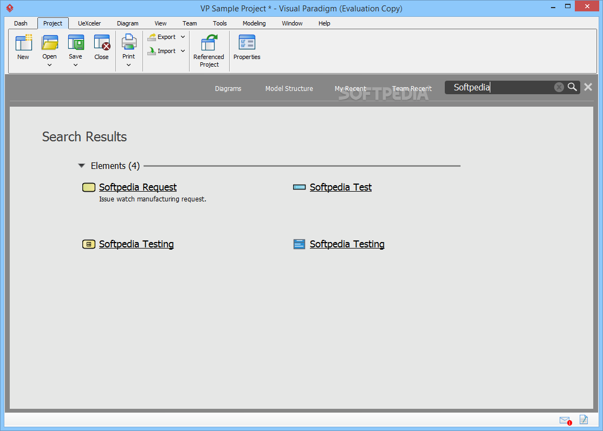Screen dimensions: 603x431
Task: Expand the Open dropdown arrow
Action: coord(50,65)
